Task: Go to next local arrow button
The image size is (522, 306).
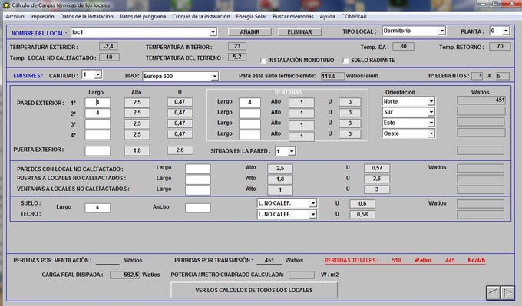Action: pyautogui.click(x=507, y=293)
